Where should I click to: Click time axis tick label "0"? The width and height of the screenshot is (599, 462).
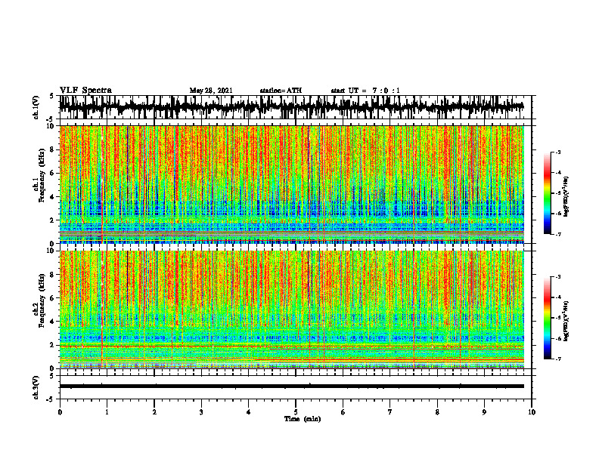click(60, 412)
